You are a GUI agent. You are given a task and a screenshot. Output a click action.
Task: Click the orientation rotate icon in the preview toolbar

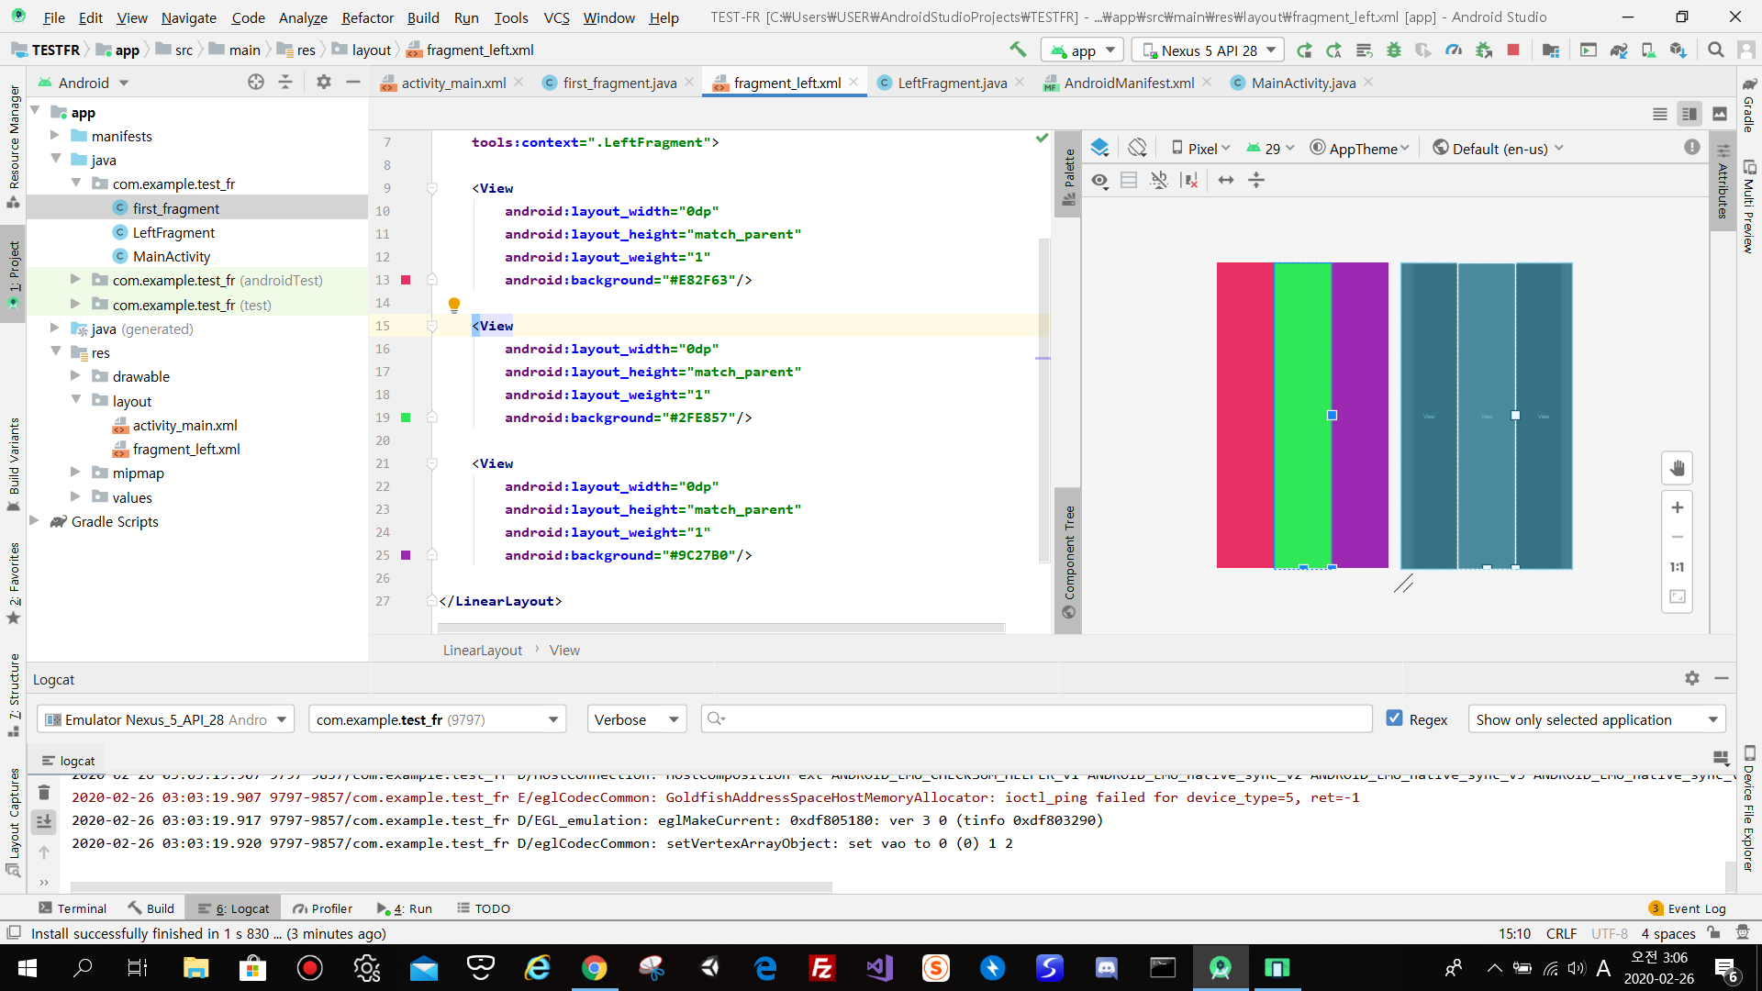click(x=1138, y=148)
